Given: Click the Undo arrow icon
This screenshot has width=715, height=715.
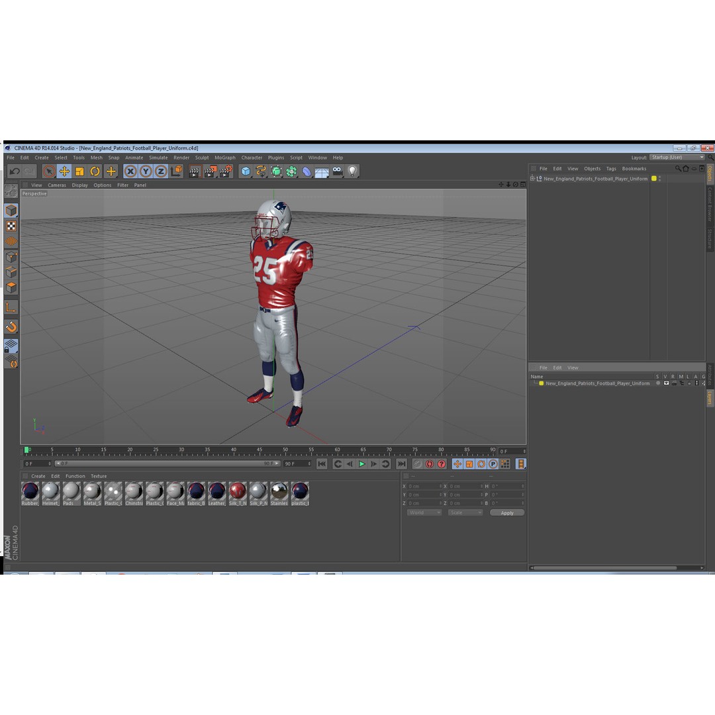Looking at the screenshot, I should 15,171.
